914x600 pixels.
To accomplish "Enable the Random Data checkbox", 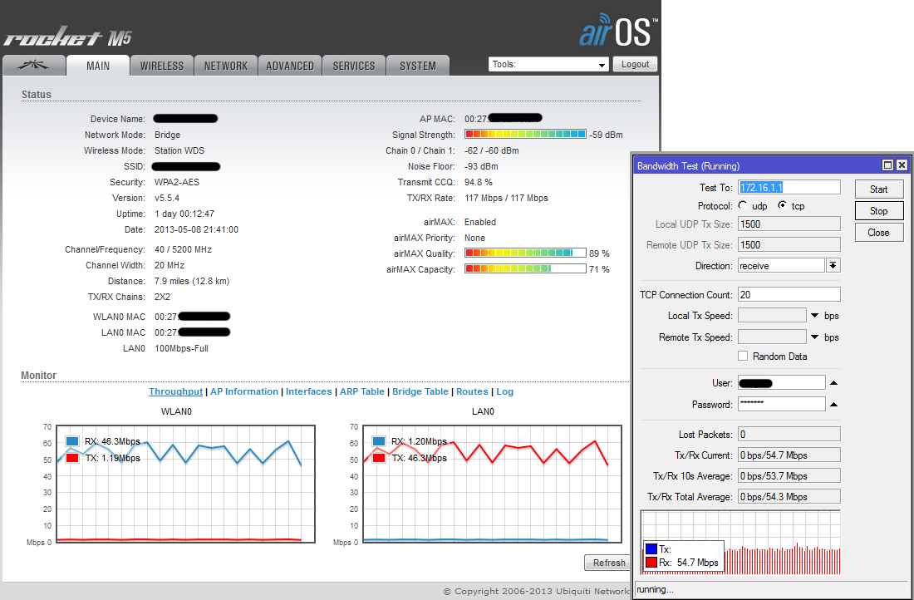I will (x=743, y=357).
